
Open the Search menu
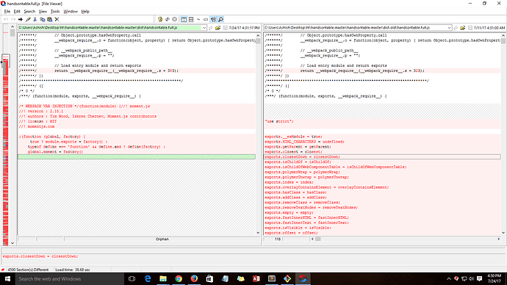click(29, 11)
